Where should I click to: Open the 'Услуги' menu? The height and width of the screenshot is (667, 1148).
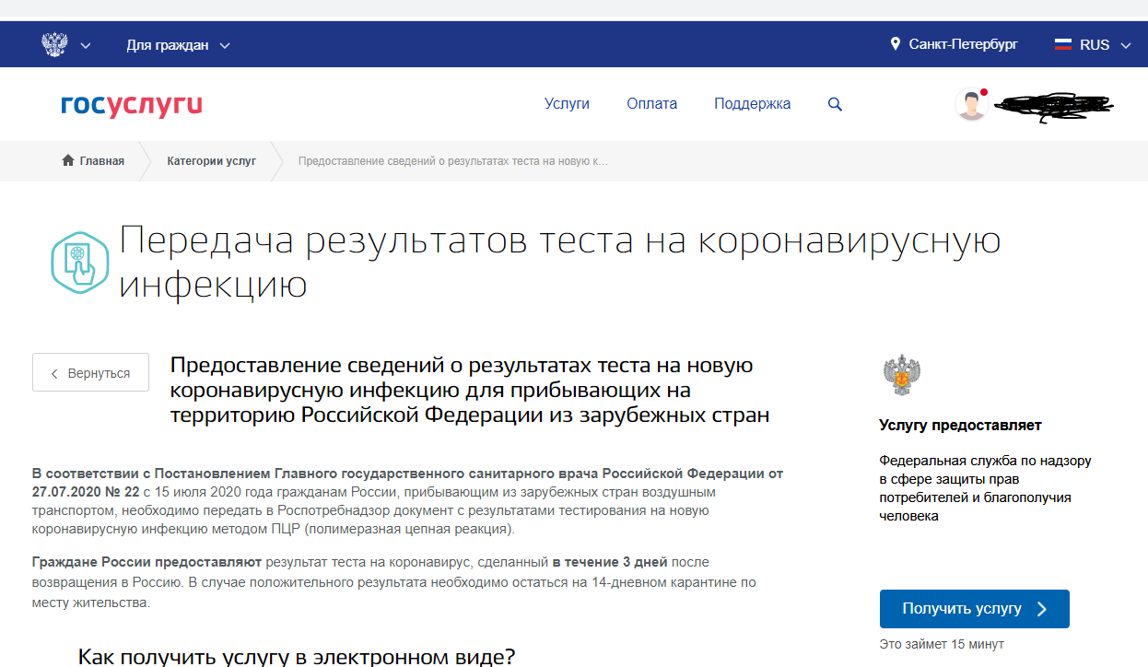tap(567, 104)
